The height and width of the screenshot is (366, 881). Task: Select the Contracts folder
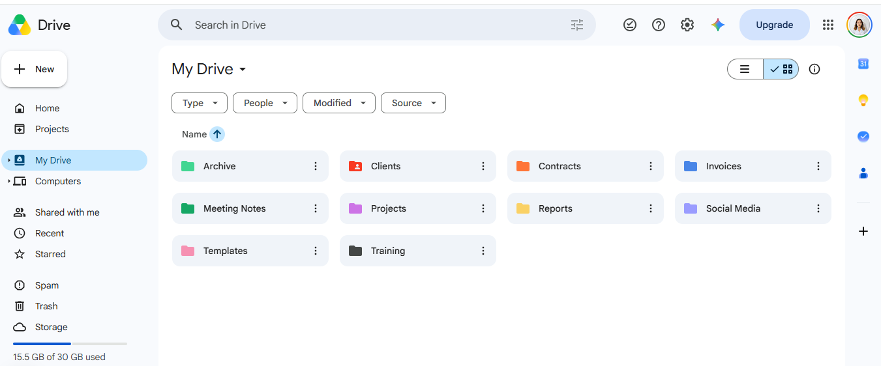click(x=586, y=166)
